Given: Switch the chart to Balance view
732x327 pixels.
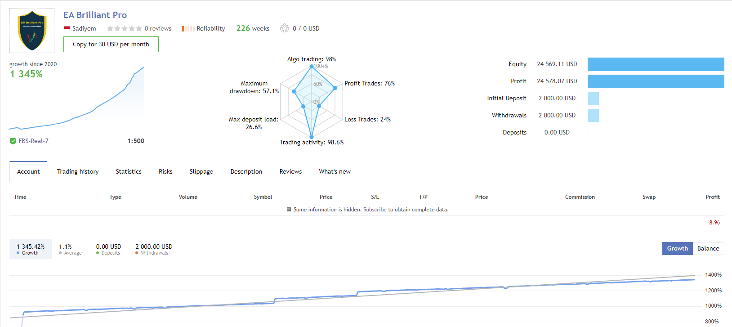Looking at the screenshot, I should (708, 248).
